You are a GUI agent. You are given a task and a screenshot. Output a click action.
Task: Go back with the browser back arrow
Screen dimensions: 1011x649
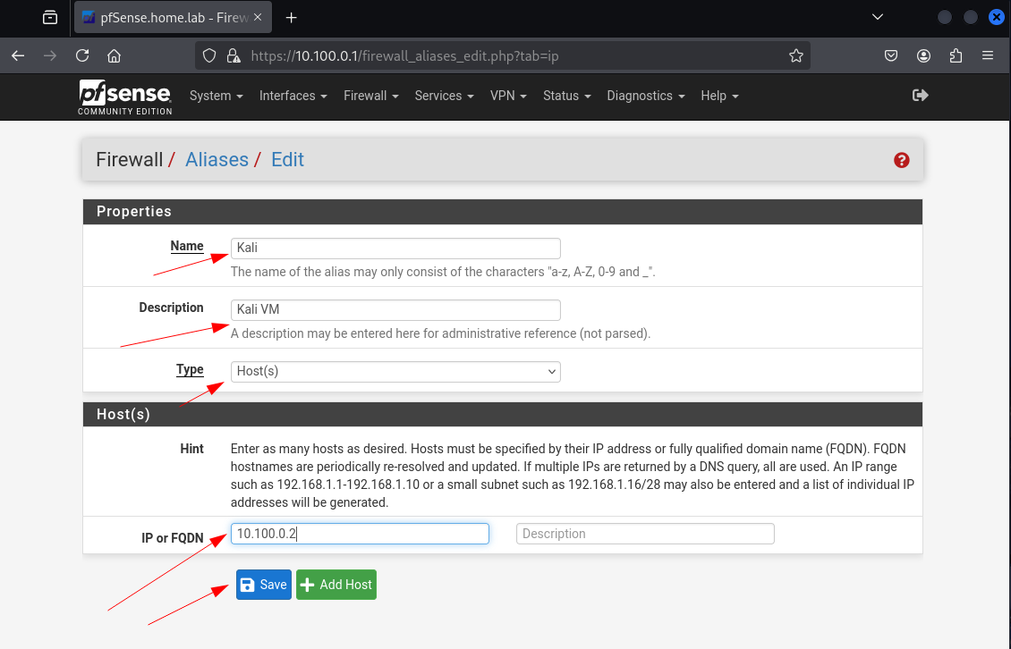[18, 56]
